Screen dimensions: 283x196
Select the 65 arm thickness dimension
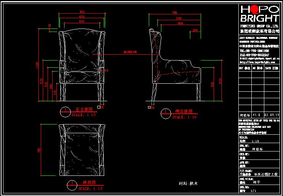[106, 71]
